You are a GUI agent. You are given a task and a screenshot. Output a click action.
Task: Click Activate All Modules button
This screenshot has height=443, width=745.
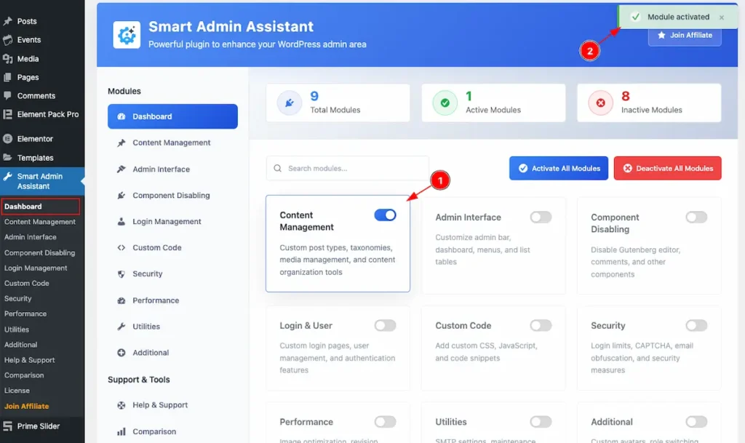558,169
